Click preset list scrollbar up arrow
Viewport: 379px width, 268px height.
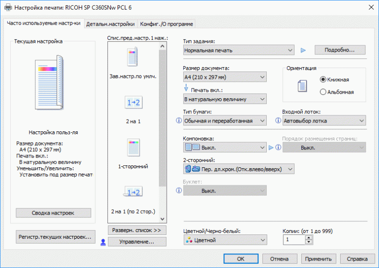pos(162,46)
